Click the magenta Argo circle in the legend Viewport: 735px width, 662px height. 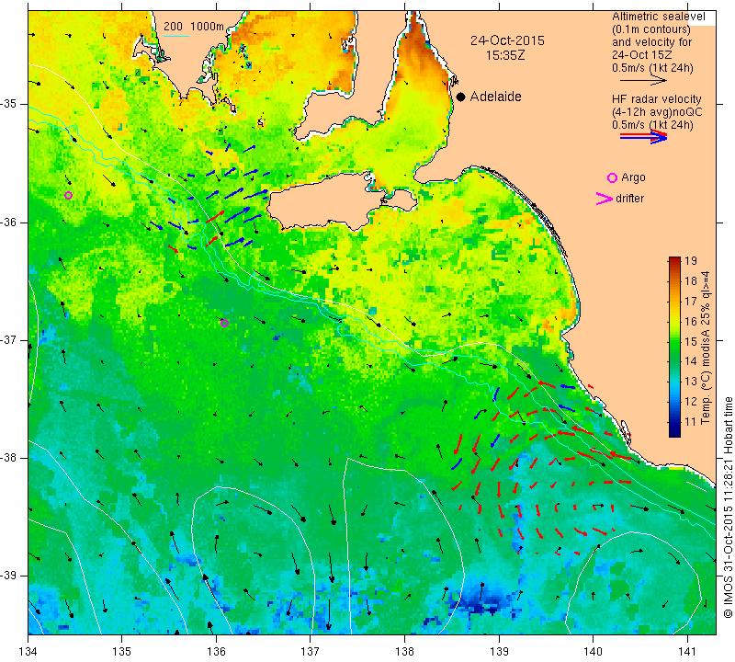612,177
